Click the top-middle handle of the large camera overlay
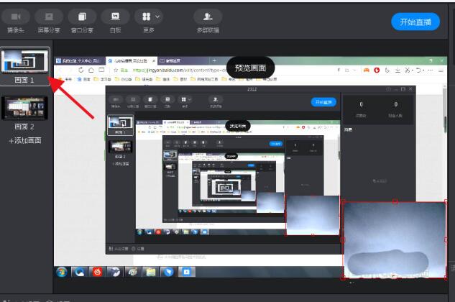Image resolution: width=455 pixels, height=302 pixels. coord(394,201)
